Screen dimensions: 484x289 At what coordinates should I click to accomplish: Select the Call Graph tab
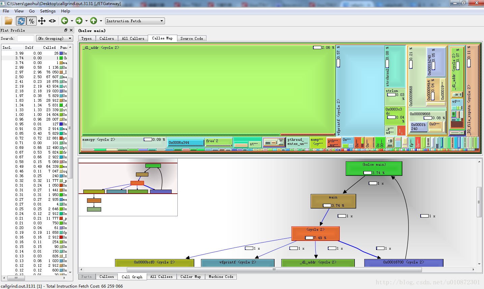[x=132, y=277]
